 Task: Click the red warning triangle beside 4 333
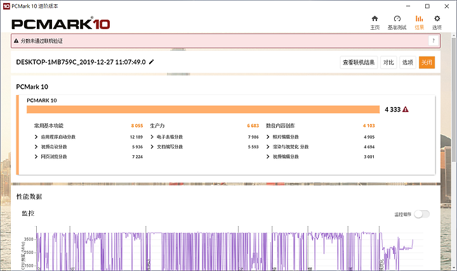(x=406, y=110)
